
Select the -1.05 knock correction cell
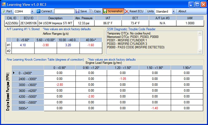click(x=122, y=79)
